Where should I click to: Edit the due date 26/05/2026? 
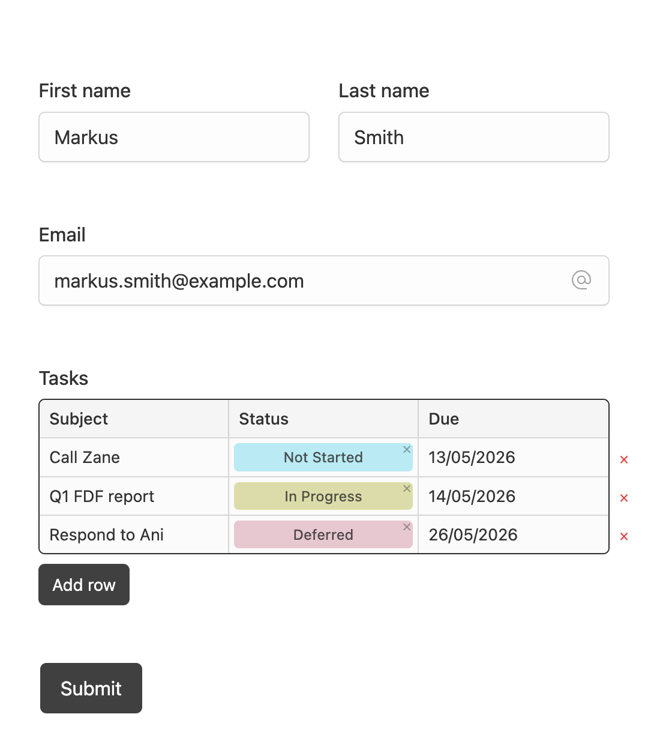pos(514,534)
